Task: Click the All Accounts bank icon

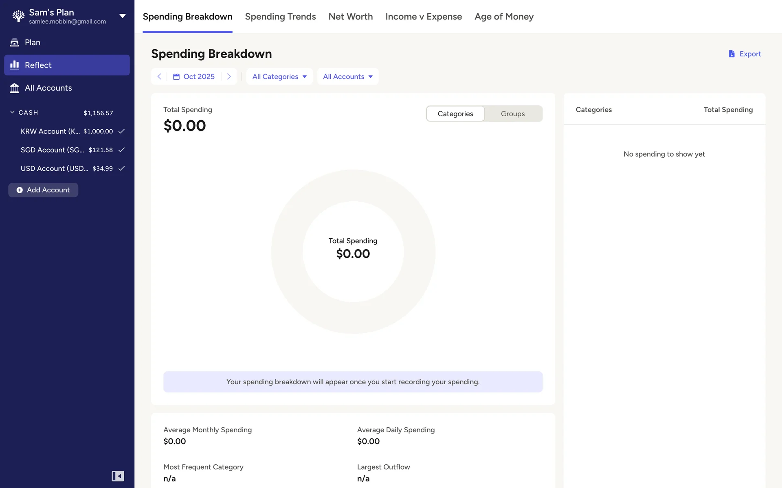Action: (x=15, y=88)
